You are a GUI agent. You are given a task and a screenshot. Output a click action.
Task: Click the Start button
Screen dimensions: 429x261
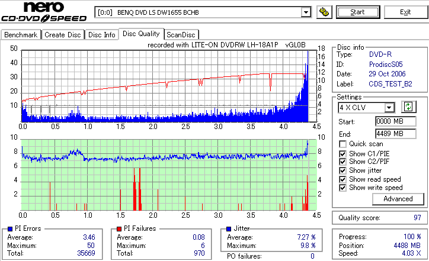358,12
